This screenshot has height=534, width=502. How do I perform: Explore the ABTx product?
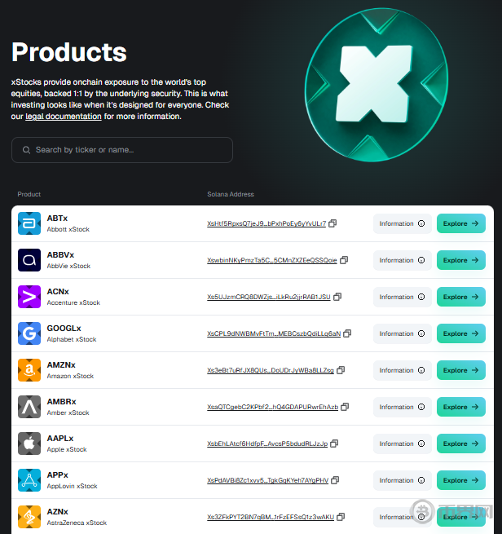tap(461, 223)
